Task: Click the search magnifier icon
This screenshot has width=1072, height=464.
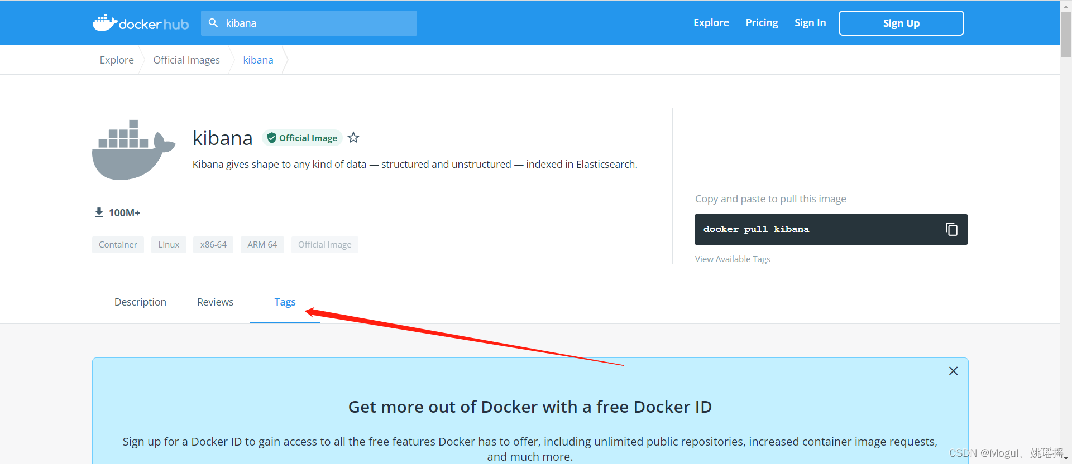Action: pyautogui.click(x=213, y=23)
